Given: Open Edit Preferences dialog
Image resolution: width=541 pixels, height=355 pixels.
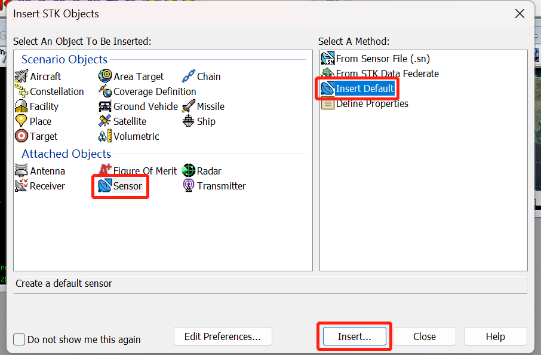Looking at the screenshot, I should 223,336.
